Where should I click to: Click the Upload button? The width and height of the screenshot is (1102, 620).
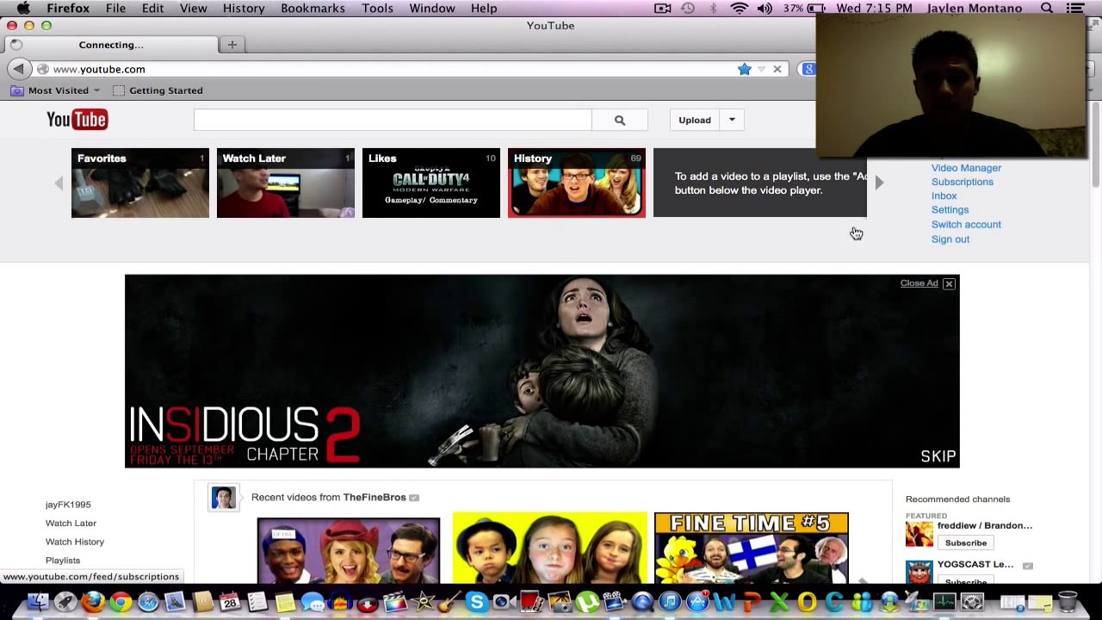click(695, 120)
